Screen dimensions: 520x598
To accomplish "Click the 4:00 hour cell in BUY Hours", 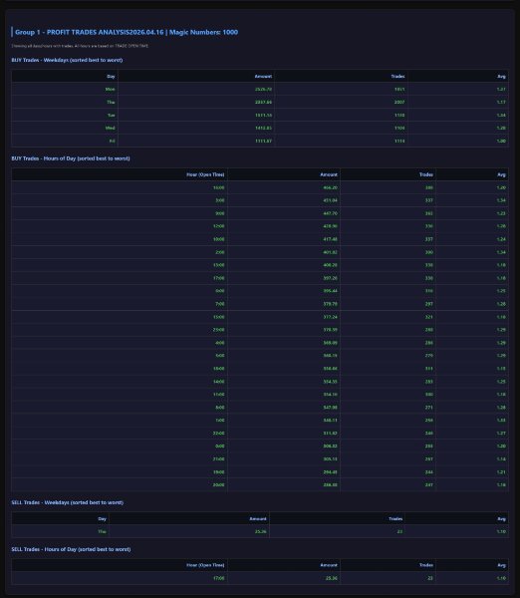I will 120,343.
